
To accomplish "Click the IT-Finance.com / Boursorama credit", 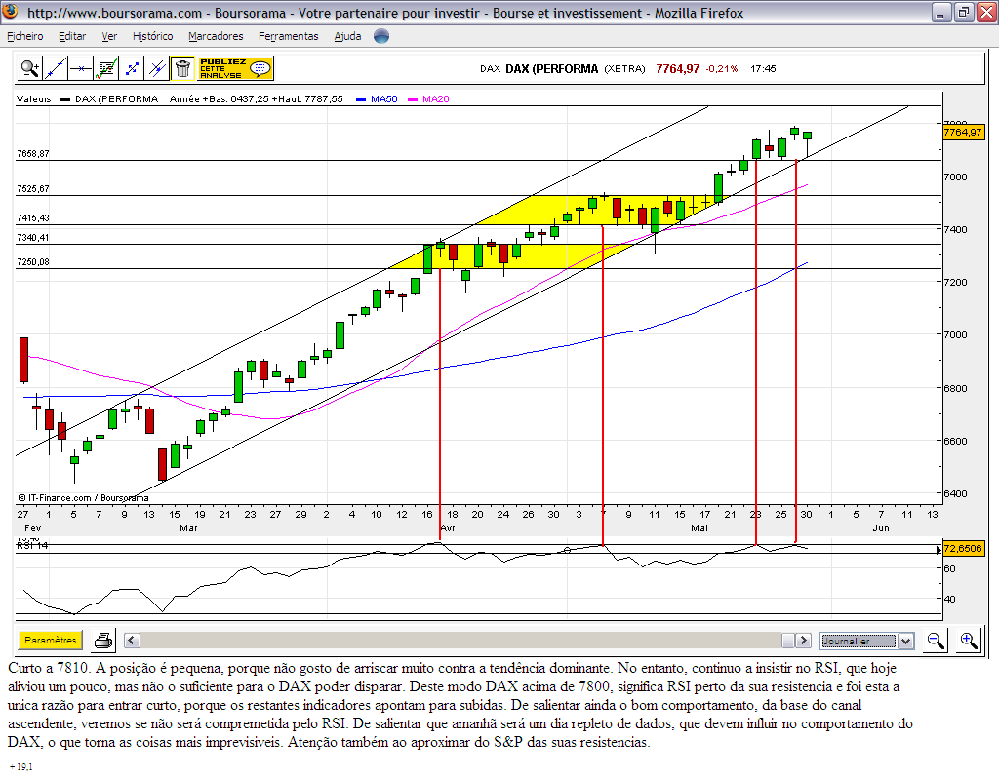I will pos(84,498).
